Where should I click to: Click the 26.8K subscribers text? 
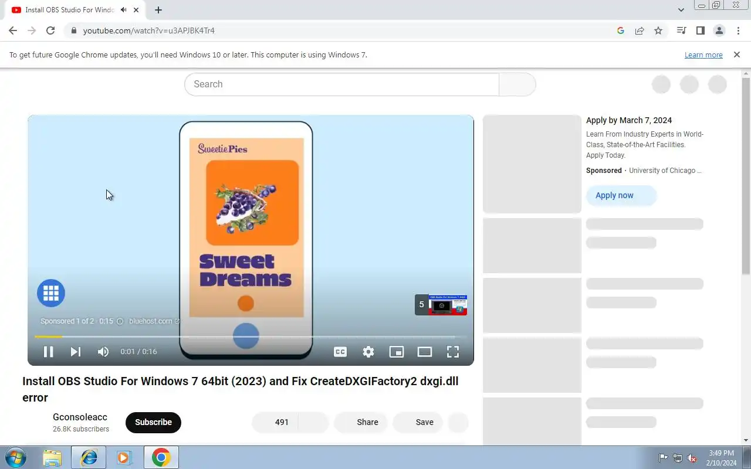pyautogui.click(x=81, y=429)
